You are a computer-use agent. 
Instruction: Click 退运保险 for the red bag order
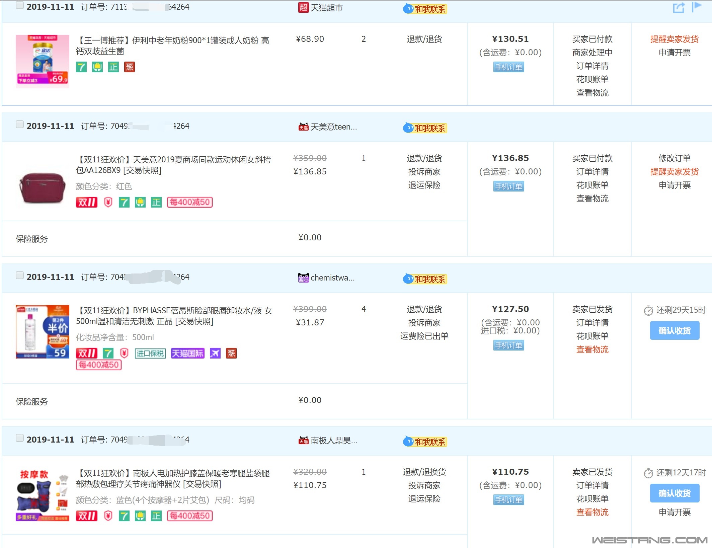click(424, 185)
